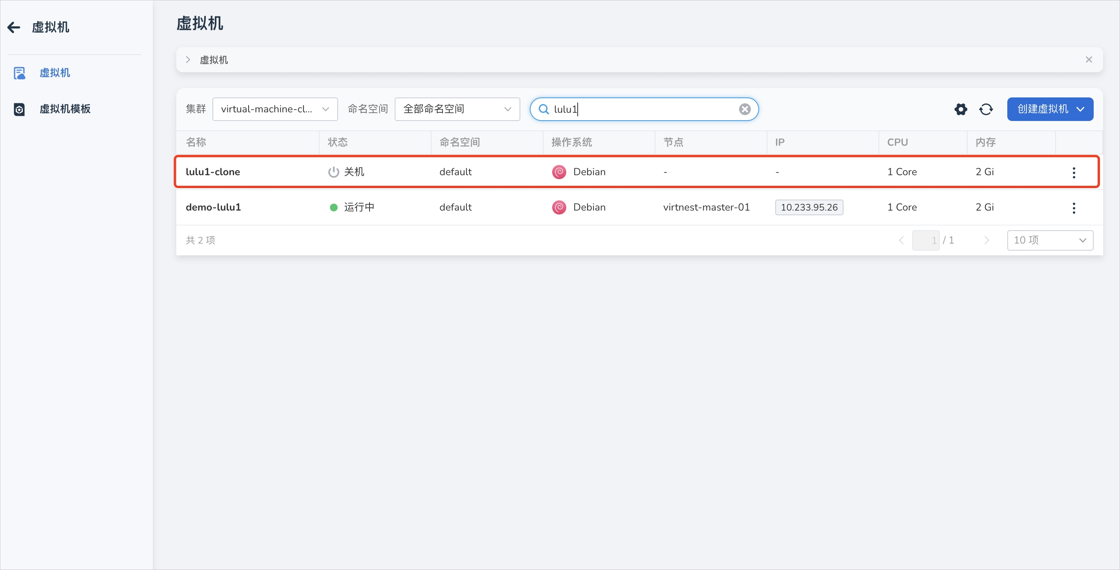Screen dimensions: 1120x570
Task: Click the page number input
Action: [926, 240]
